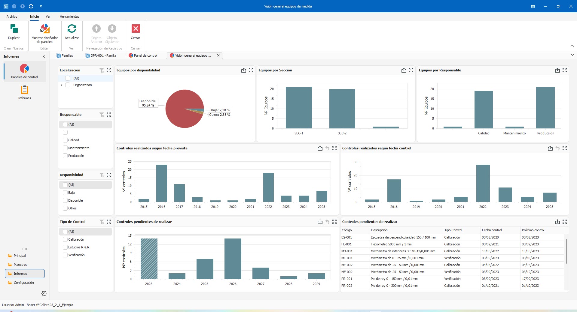Viewport: 577px width, 312px height.
Task: Expand the Organization tree node
Action: (x=62, y=85)
